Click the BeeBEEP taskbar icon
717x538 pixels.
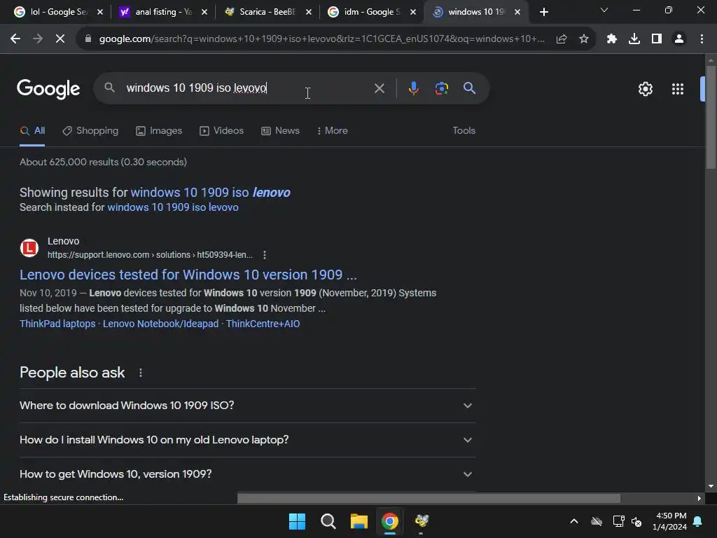421,521
